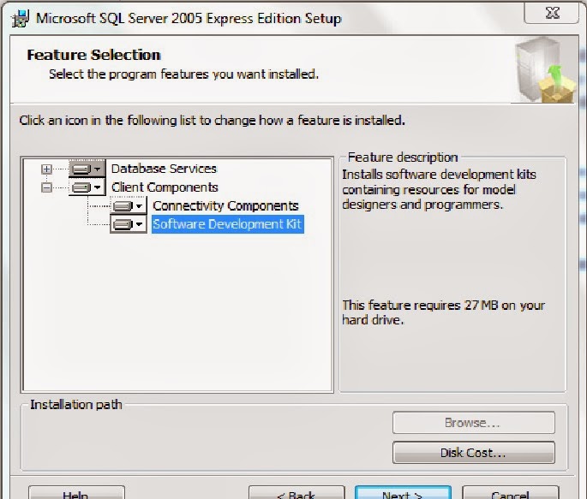Viewport: 587px width, 499px height.
Task: Cancel the SQL Server setup
Action: pyautogui.click(x=510, y=493)
